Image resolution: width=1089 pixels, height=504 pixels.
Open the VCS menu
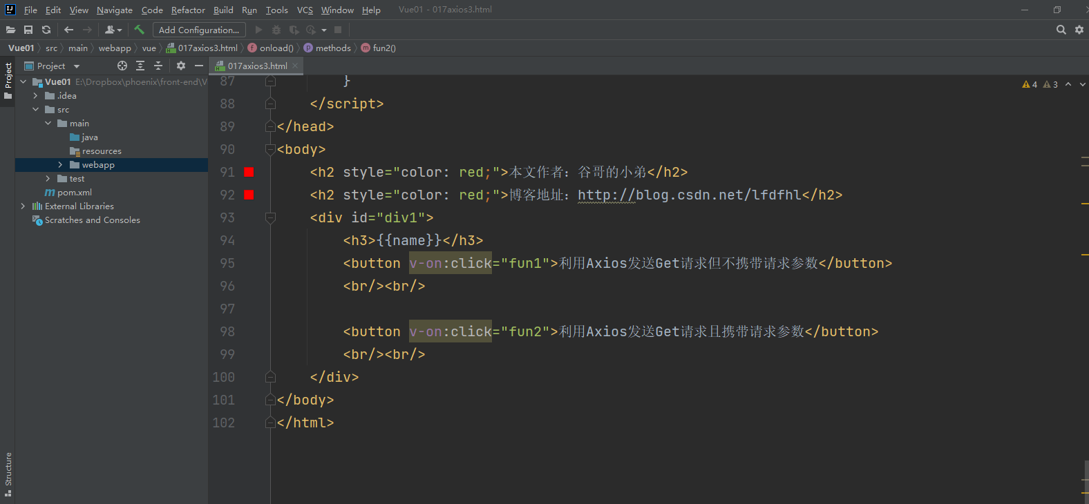(305, 10)
